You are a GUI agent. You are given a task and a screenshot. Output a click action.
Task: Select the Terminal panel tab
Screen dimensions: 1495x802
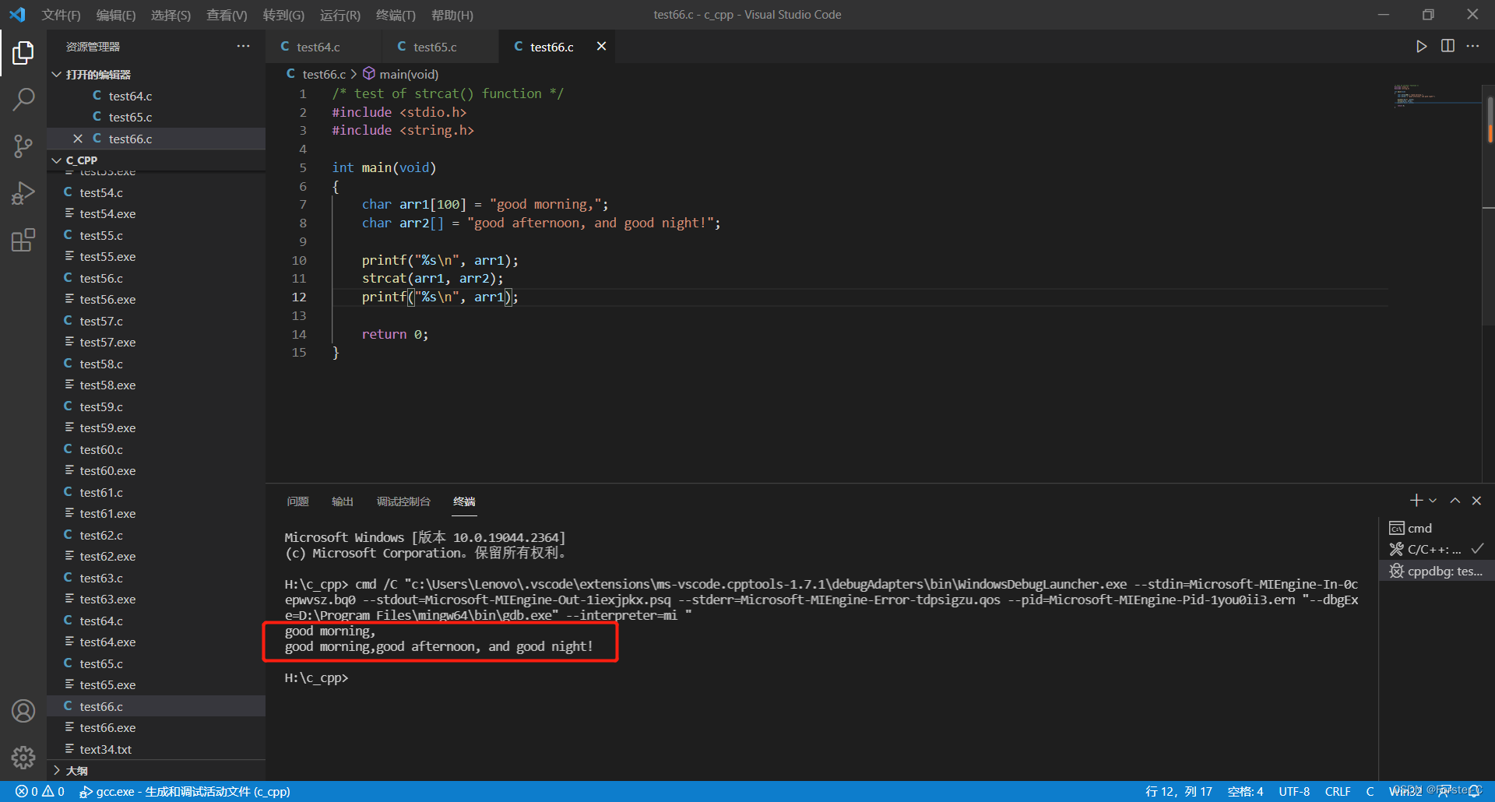click(x=464, y=501)
